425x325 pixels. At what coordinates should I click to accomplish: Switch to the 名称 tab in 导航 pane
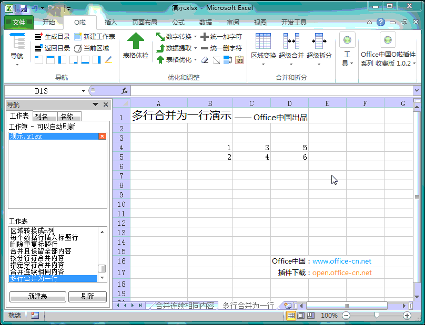[x=69, y=117]
